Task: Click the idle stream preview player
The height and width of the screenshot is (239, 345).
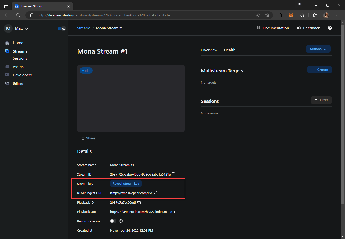Action: tap(131, 98)
